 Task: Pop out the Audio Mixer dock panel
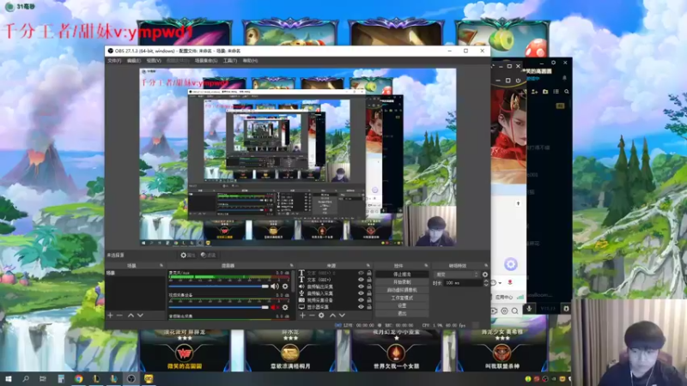point(291,265)
